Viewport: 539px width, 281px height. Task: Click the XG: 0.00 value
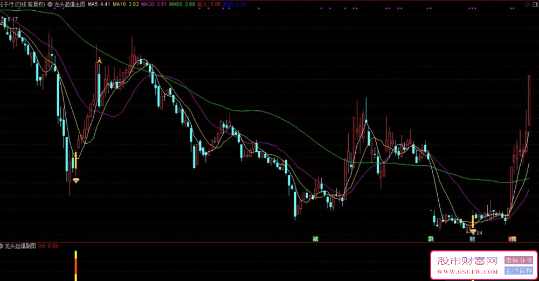[49, 246]
